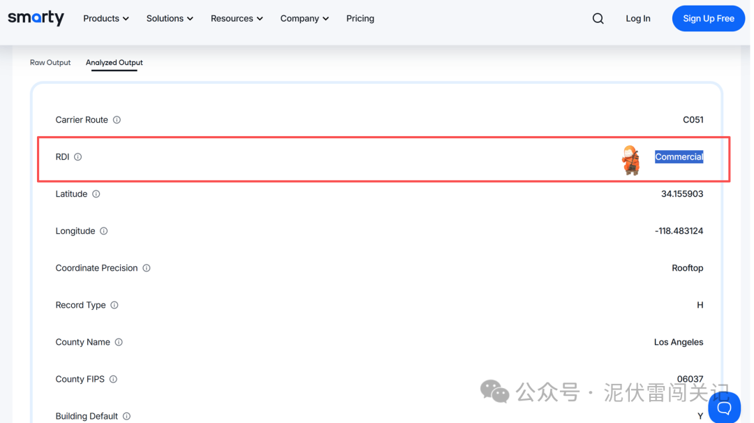This screenshot has width=754, height=423.
Task: Click the Los Angeles county value
Action: [x=679, y=342]
